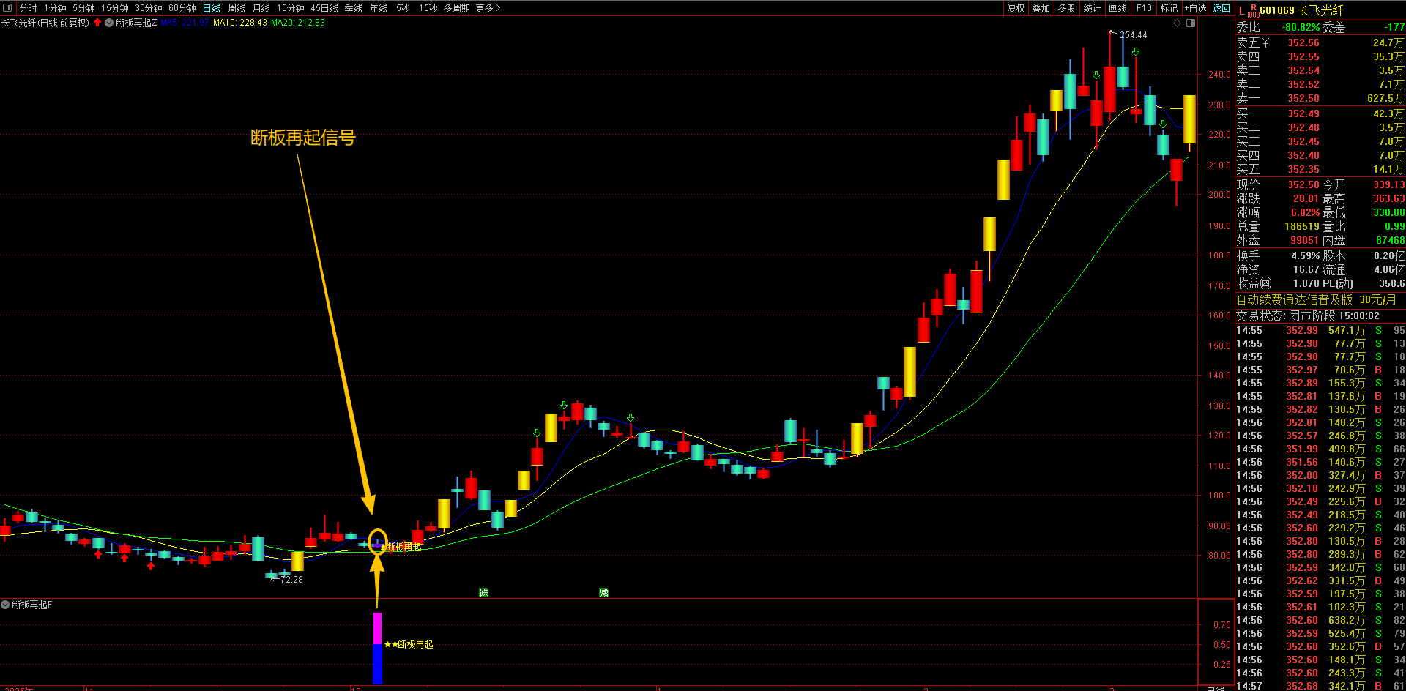The width and height of the screenshot is (1406, 691).
Task: Click the 14:56 351.56 tick row
Action: [x=1320, y=462]
